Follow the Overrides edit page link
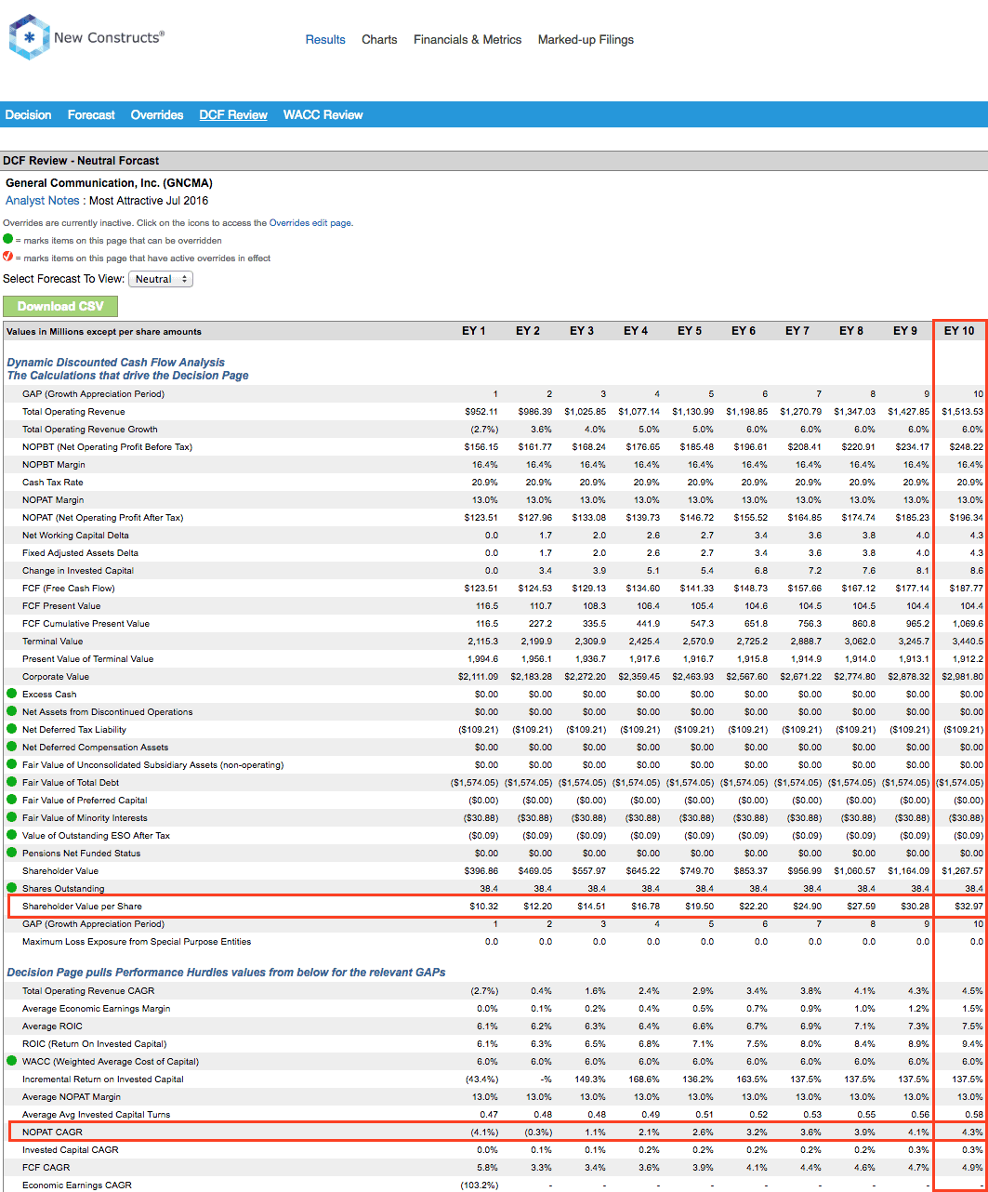 click(x=310, y=223)
